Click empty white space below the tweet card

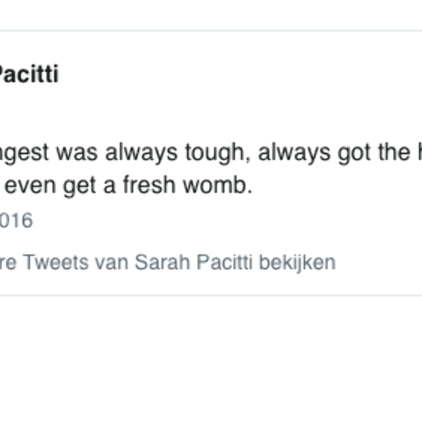(x=211, y=358)
